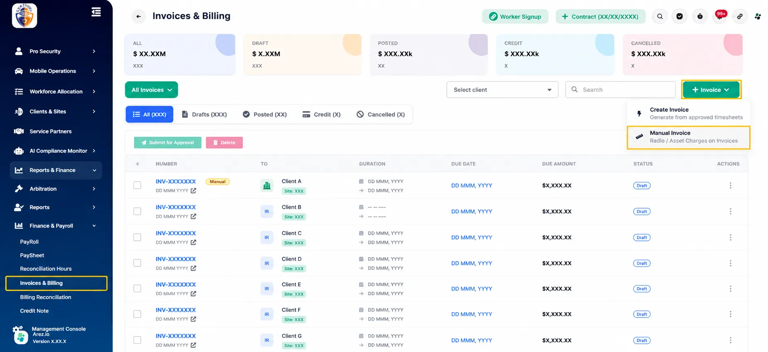Image resolution: width=768 pixels, height=352 pixels.
Task: Open Billing Reconciliation in sidebar
Action: [46, 297]
